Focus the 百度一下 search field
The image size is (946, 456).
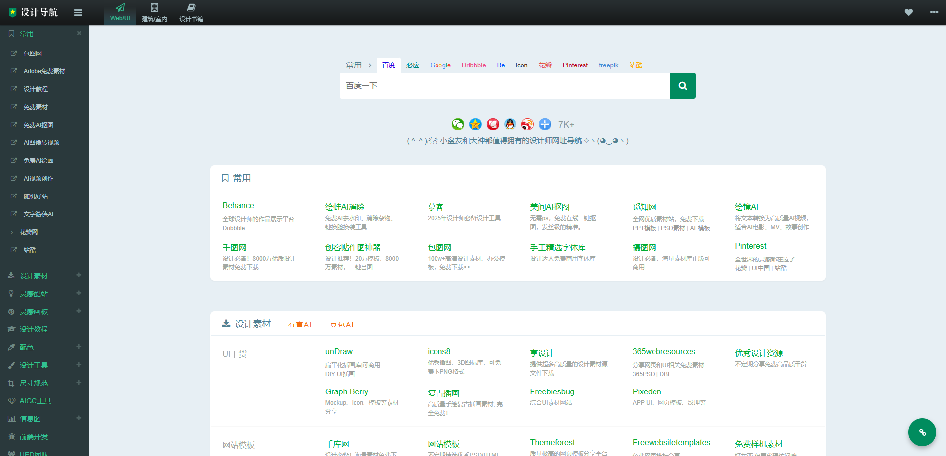tap(504, 86)
